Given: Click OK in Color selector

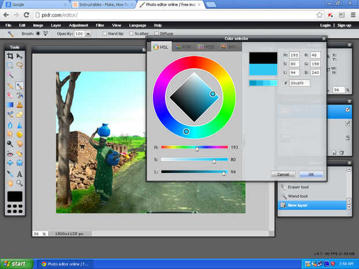Looking at the screenshot, I should [311, 174].
